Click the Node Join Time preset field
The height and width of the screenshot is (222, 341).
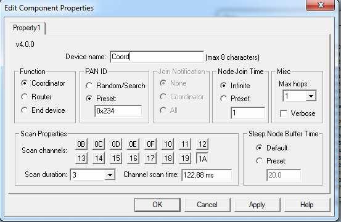pos(248,113)
